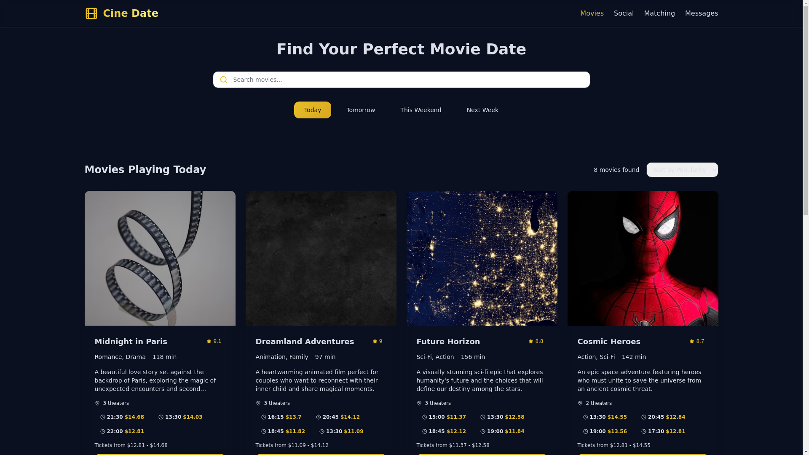Click 'Tickets from $11.37 - $12.58' text
The height and width of the screenshot is (455, 809).
point(453,445)
